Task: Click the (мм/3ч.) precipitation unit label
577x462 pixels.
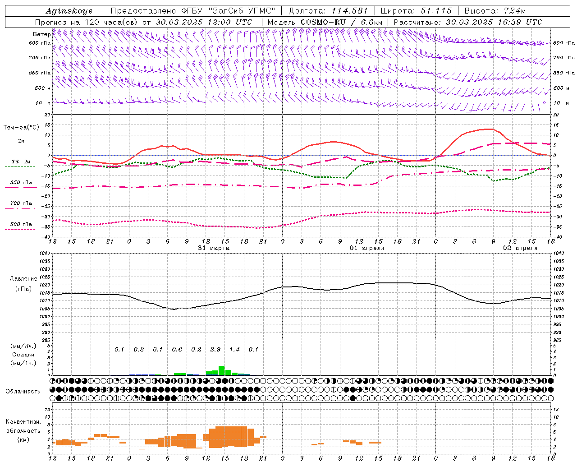Action: 23,346
